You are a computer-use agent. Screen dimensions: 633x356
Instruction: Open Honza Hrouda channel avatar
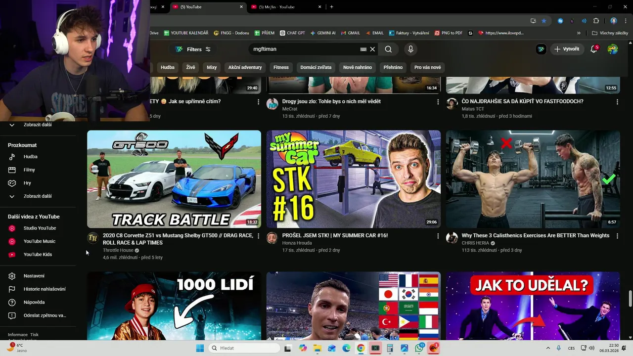272,238
